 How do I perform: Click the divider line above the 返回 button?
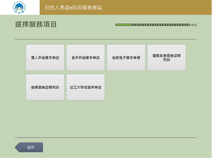coord(106,137)
